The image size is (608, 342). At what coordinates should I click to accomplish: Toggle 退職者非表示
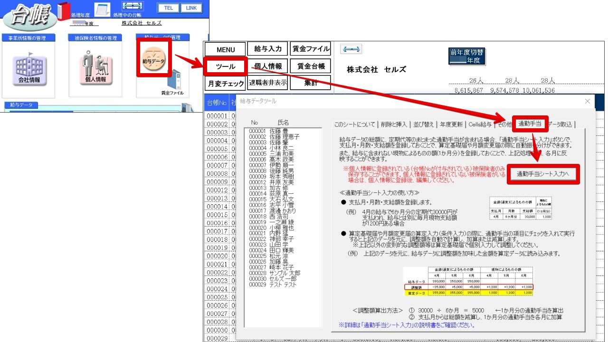click(x=268, y=83)
